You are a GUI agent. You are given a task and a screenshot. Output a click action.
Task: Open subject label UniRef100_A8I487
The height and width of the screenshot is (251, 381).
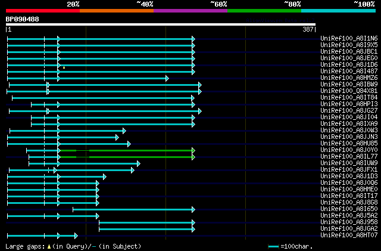pyautogui.click(x=349, y=72)
